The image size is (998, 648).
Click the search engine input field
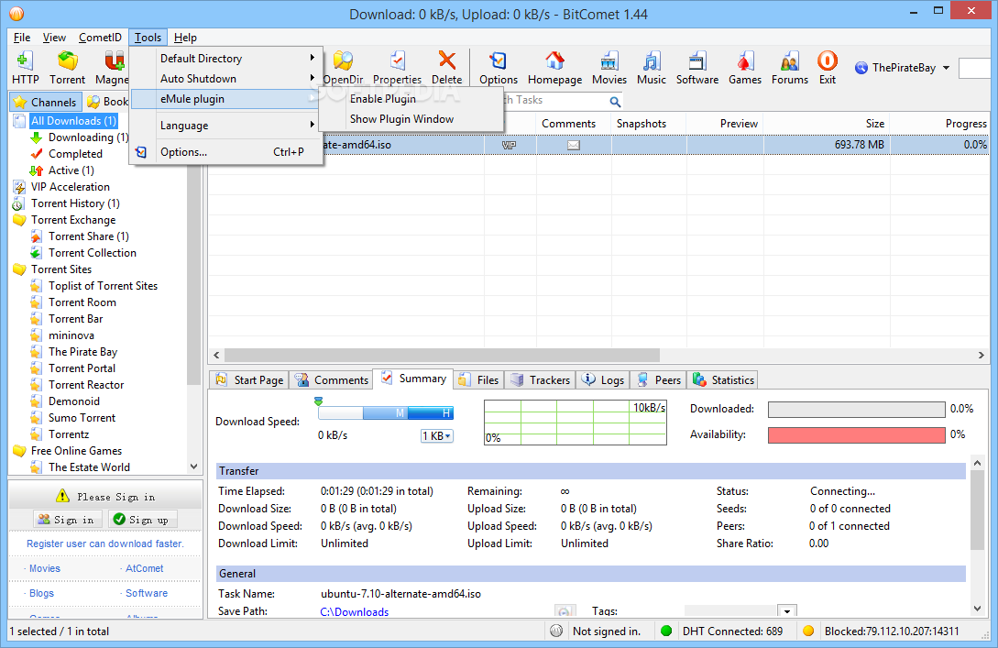point(977,68)
